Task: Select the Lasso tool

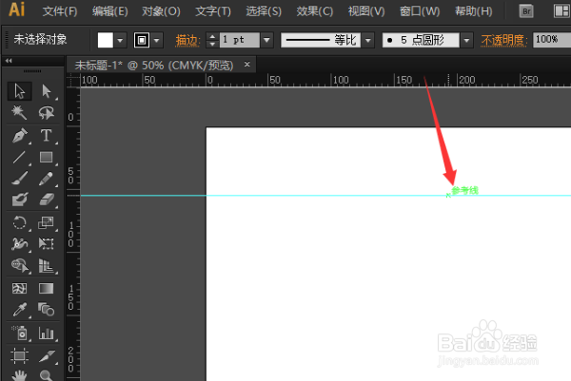Action: pos(47,113)
